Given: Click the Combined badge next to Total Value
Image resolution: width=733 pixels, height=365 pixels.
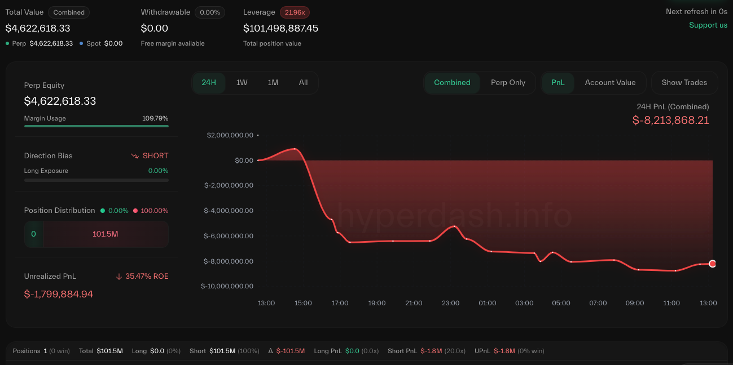Looking at the screenshot, I should click(69, 12).
